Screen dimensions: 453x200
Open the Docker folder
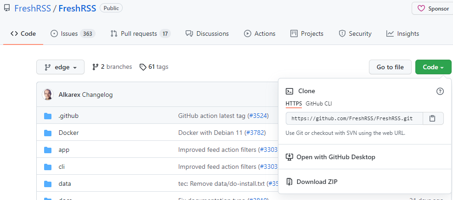click(x=68, y=133)
